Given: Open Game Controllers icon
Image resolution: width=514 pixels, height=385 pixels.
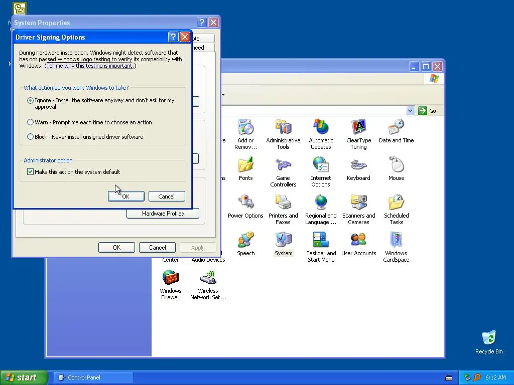Looking at the screenshot, I should (283, 164).
